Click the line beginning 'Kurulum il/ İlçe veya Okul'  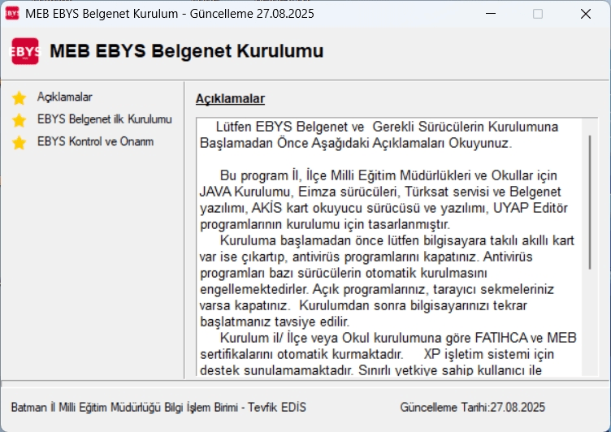pyautogui.click(x=398, y=338)
